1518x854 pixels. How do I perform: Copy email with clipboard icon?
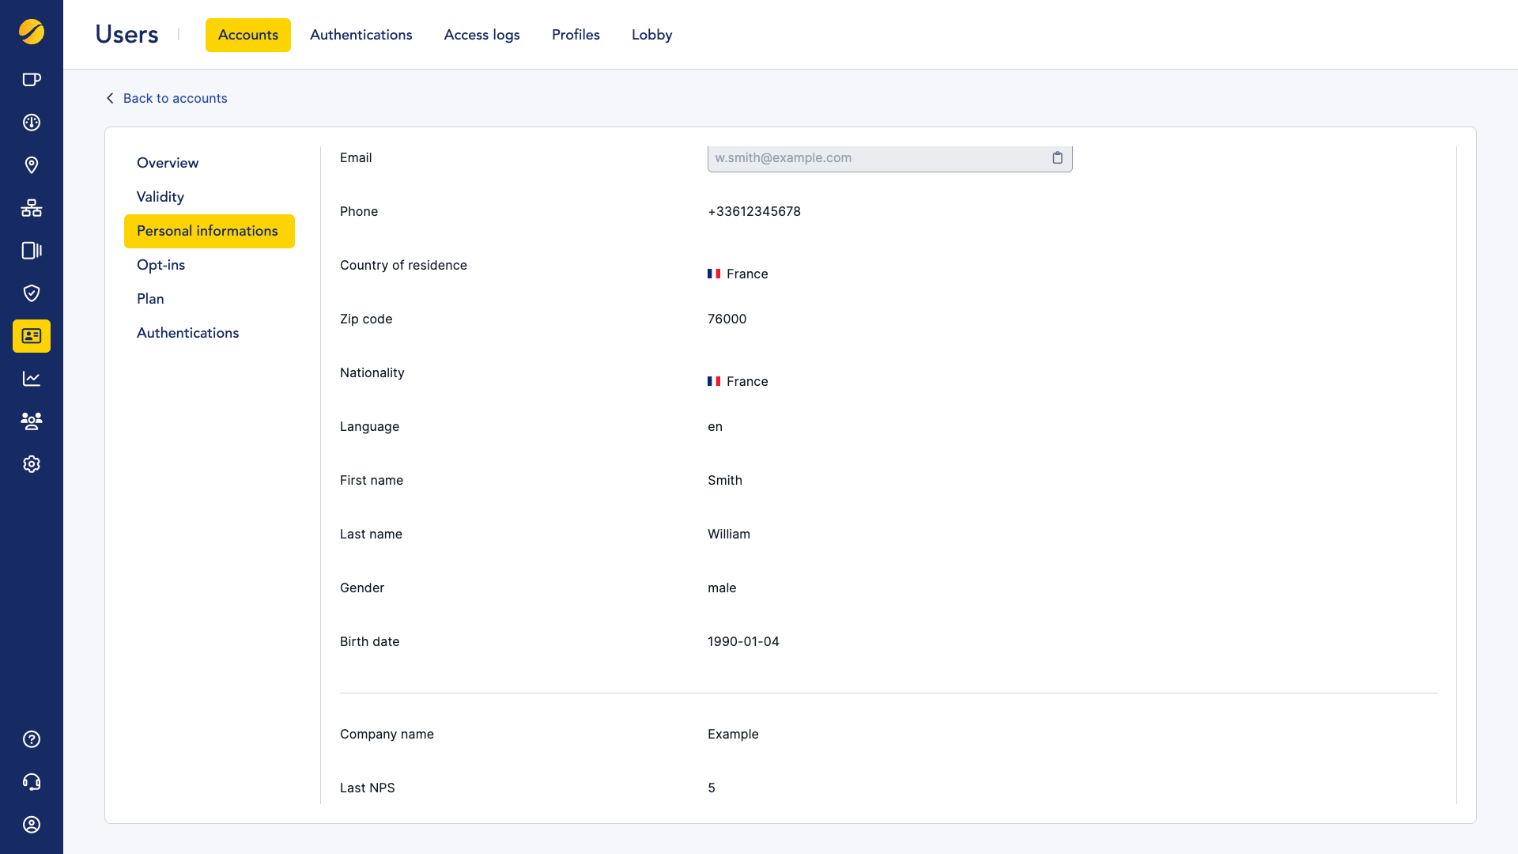coord(1058,158)
